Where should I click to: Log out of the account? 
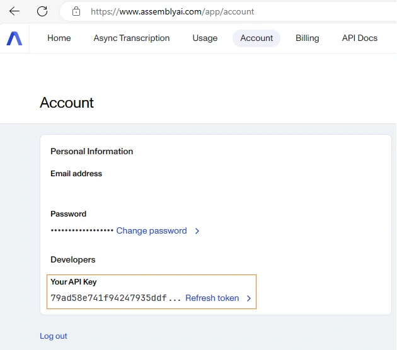[54, 336]
